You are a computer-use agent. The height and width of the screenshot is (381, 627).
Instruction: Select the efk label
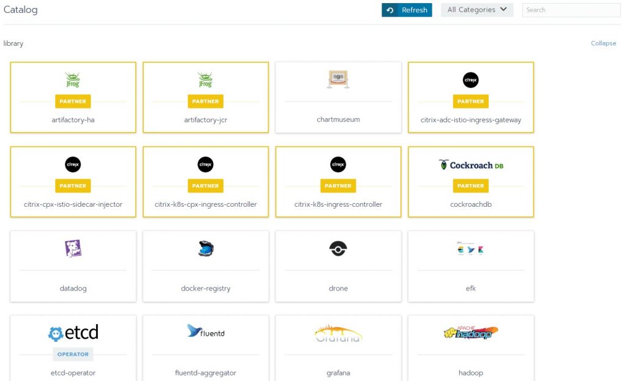[x=471, y=288]
